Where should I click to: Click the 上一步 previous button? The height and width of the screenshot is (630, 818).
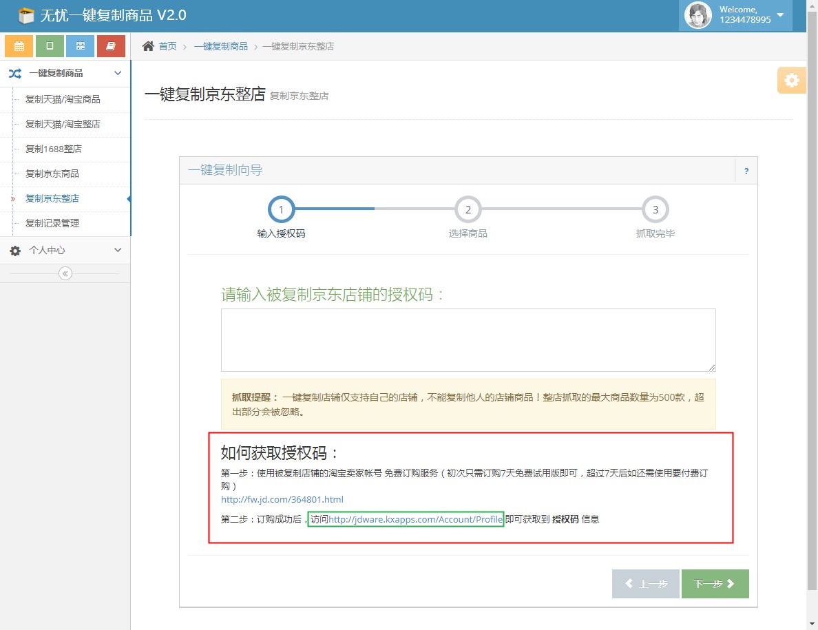click(x=645, y=584)
